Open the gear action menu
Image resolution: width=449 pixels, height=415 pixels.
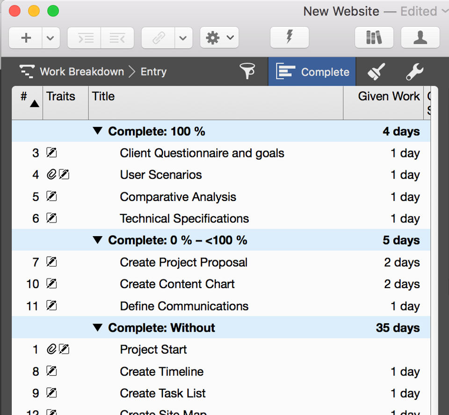[219, 38]
